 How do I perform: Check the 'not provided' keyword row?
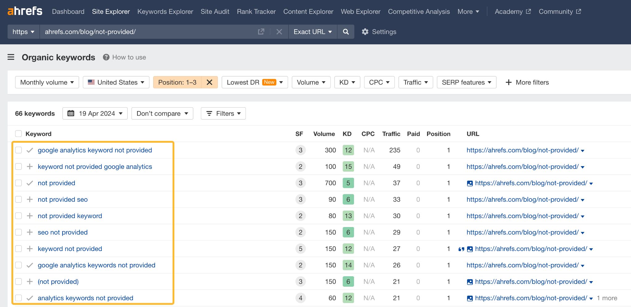pos(18,183)
